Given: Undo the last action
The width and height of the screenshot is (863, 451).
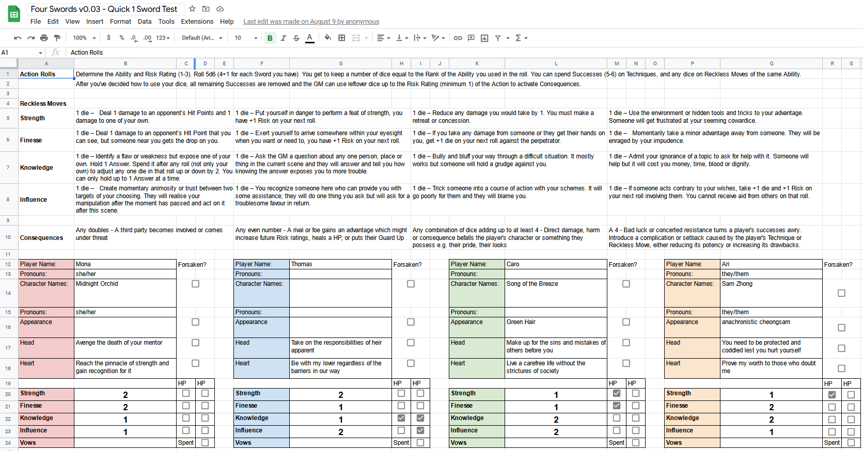Looking at the screenshot, I should pyautogui.click(x=18, y=38).
